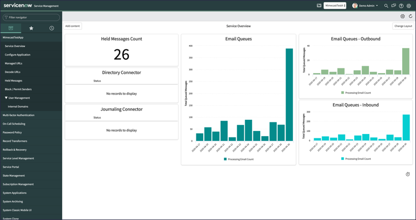Image resolution: width=416 pixels, height=220 pixels.
Task: Click the help question mark icon
Action: [401, 6]
